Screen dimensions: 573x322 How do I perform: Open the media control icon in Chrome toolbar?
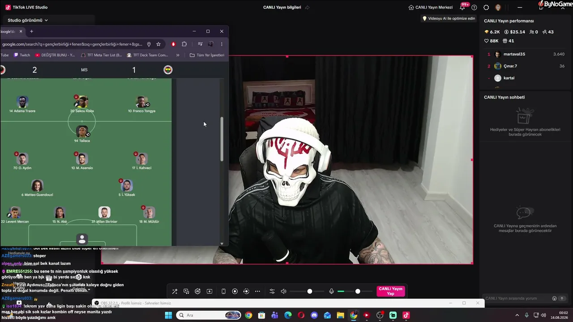tap(200, 44)
